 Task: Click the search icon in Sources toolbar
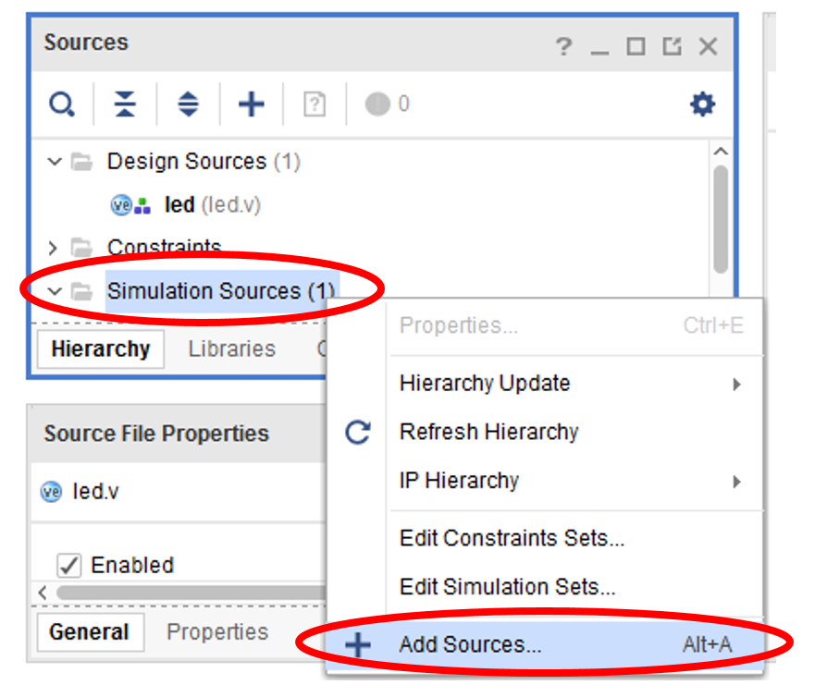[x=61, y=104]
